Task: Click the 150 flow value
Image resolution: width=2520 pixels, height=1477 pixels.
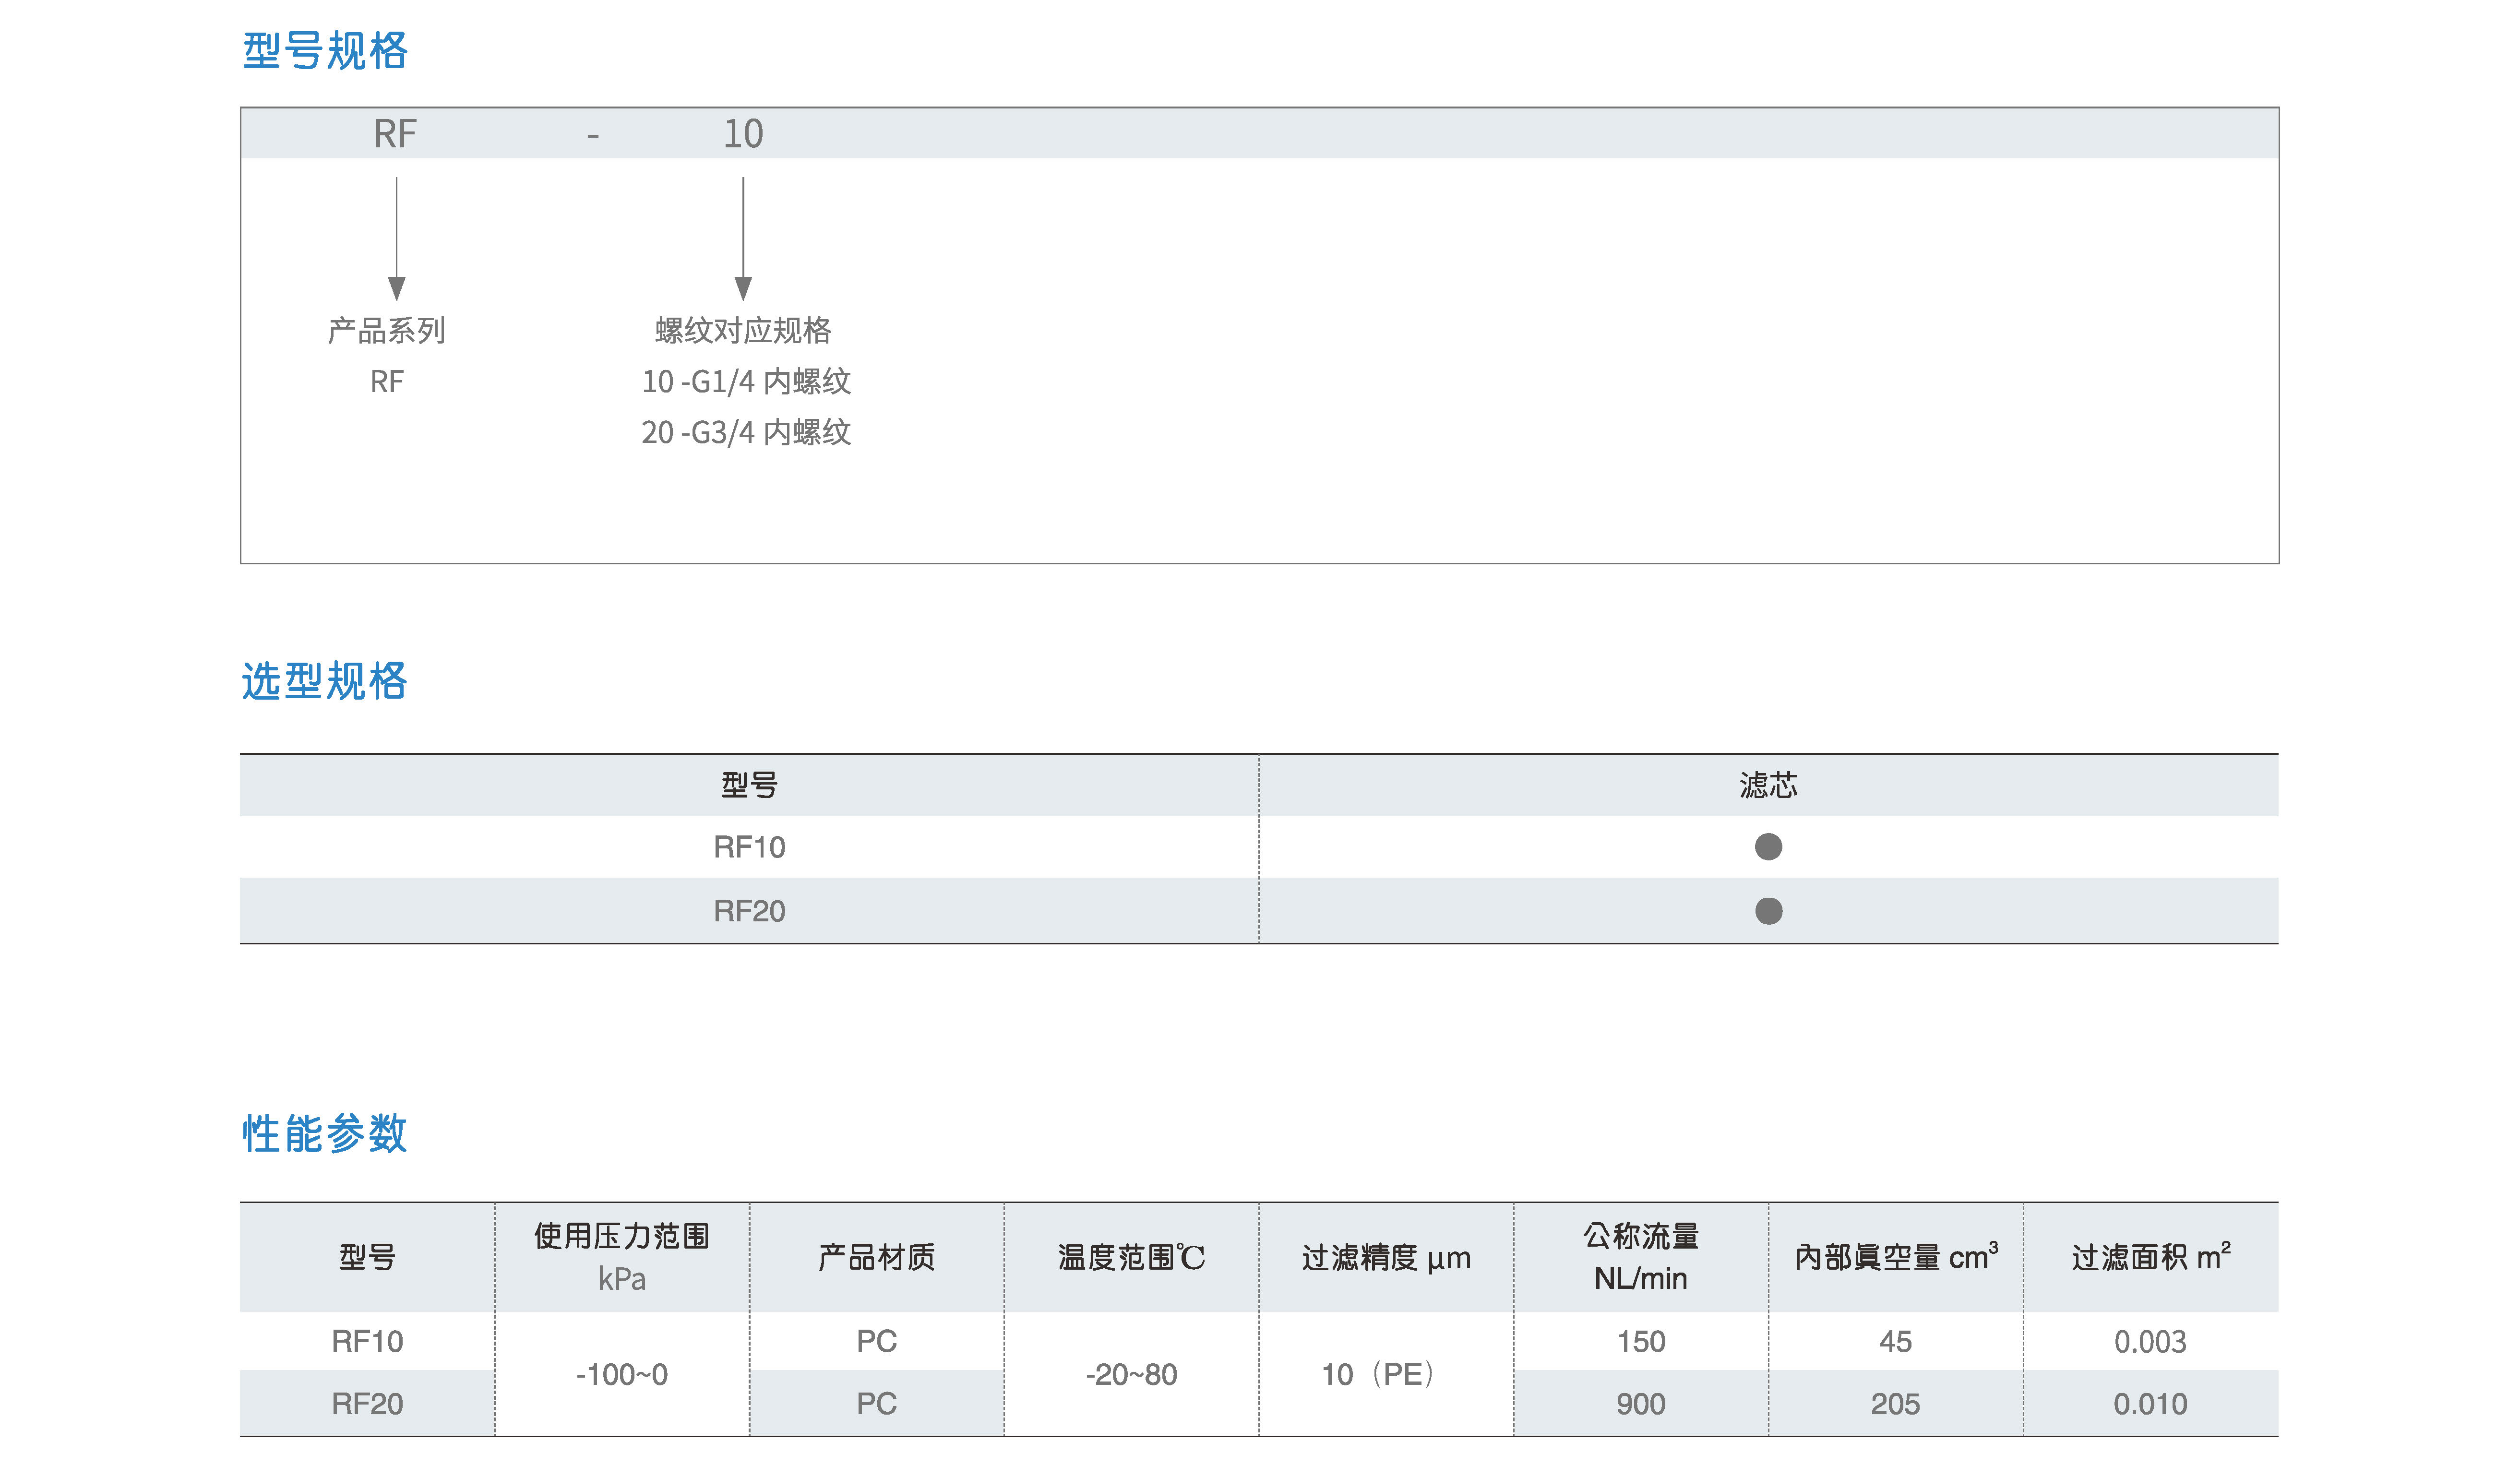Action: [1641, 1341]
